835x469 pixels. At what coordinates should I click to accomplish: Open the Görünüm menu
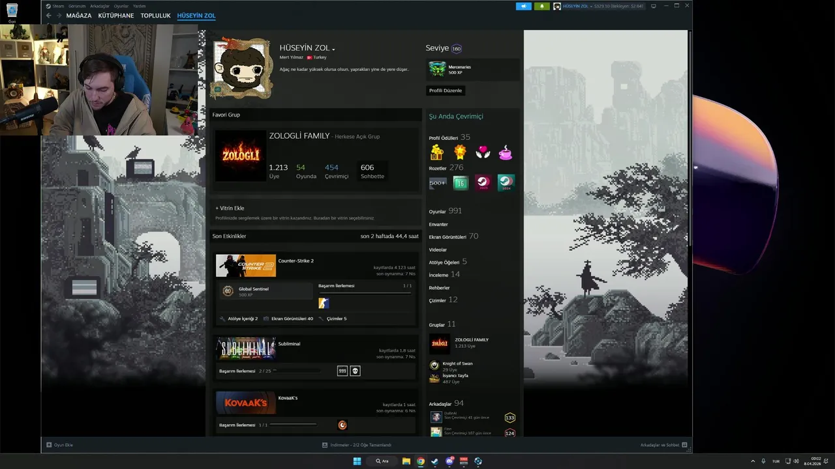coord(77,6)
